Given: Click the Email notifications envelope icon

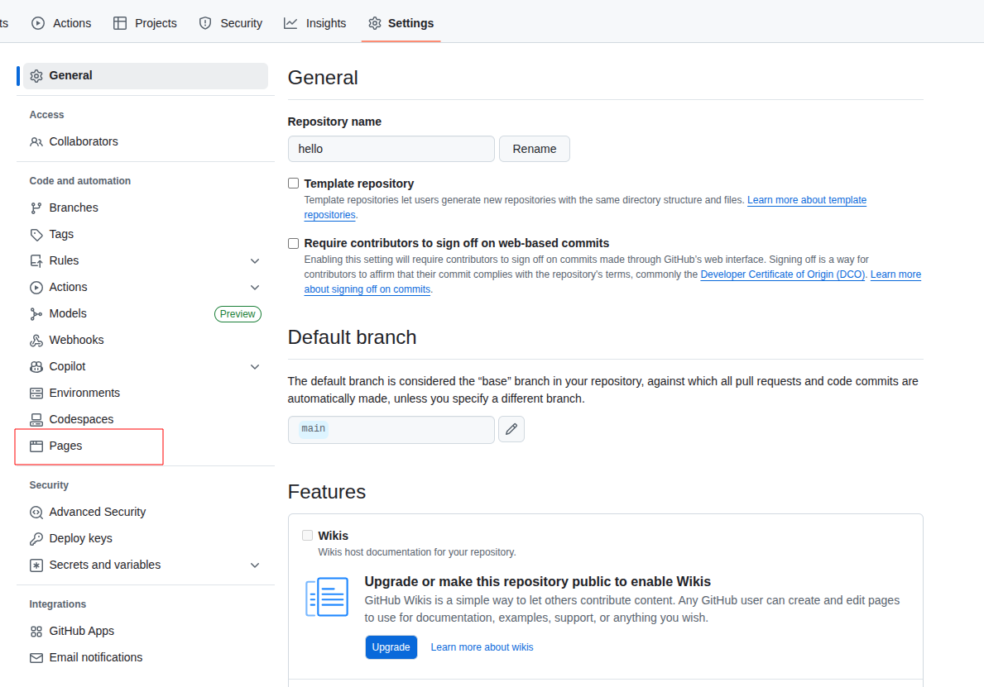Looking at the screenshot, I should coord(36,657).
